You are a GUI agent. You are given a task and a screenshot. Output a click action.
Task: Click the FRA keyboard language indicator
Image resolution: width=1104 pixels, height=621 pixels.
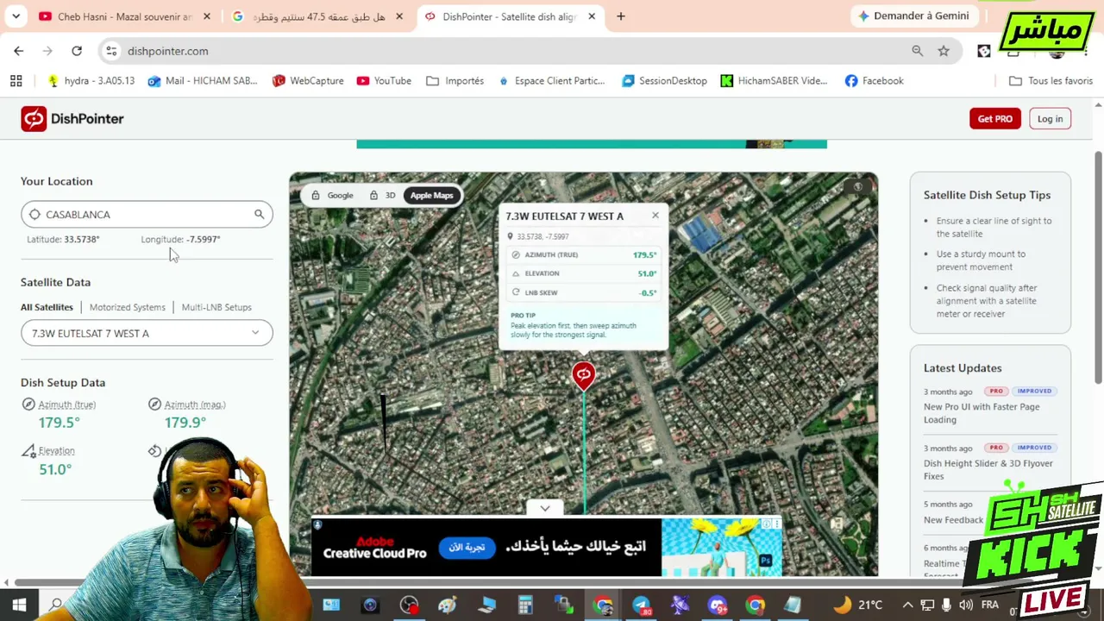point(990,605)
